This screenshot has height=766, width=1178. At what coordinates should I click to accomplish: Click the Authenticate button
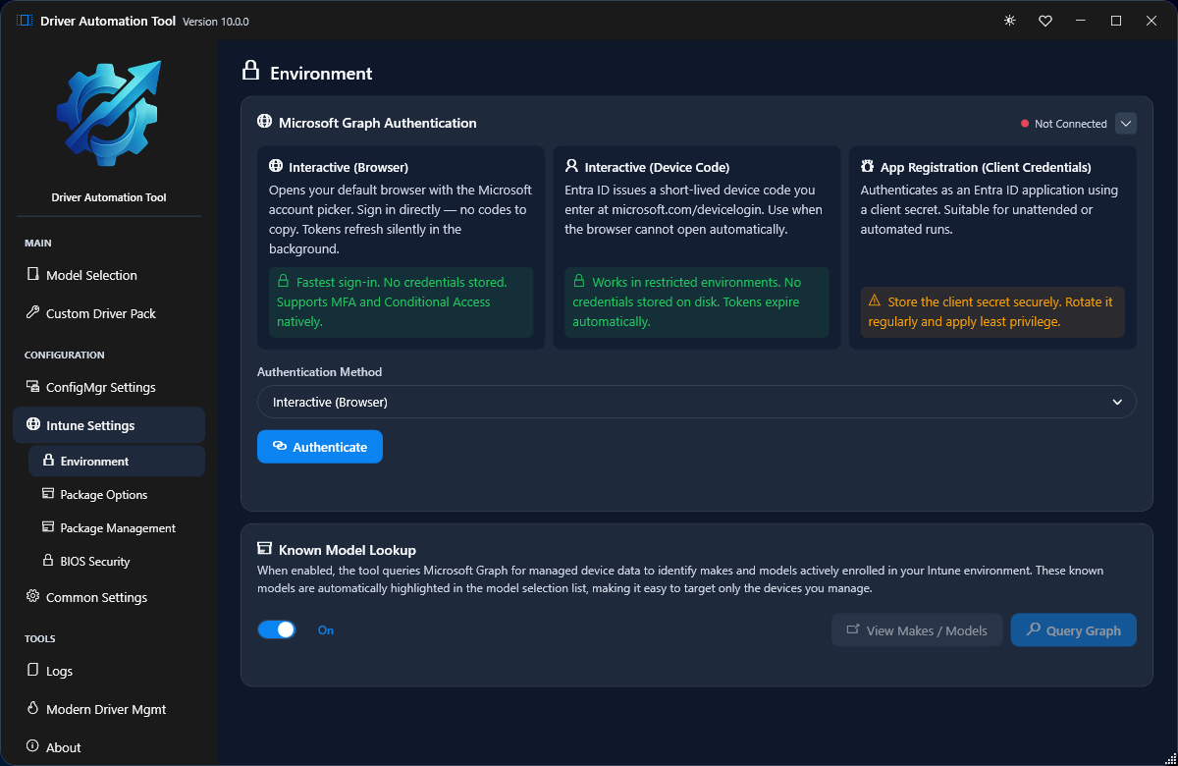(x=320, y=446)
